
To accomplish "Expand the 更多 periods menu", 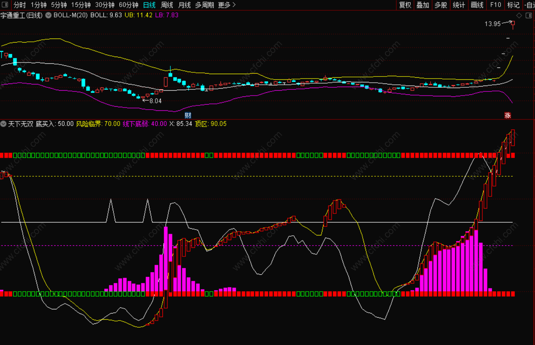I will pyautogui.click(x=227, y=5).
